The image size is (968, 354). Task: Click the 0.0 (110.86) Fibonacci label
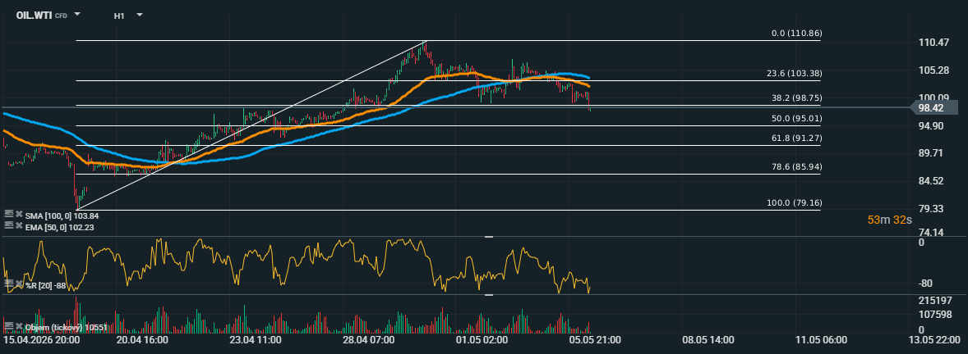pyautogui.click(x=796, y=34)
